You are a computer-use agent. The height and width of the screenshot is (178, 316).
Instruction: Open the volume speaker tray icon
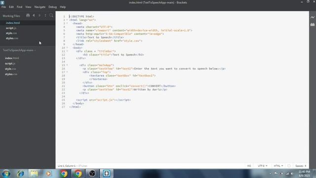pyautogui.click(x=292, y=174)
